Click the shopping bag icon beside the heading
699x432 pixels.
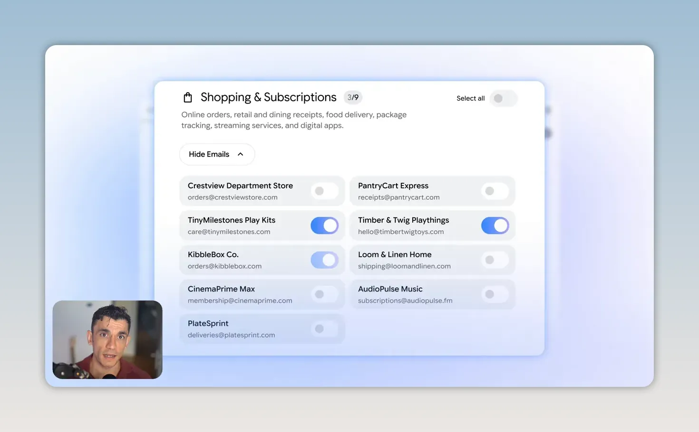pyautogui.click(x=188, y=97)
